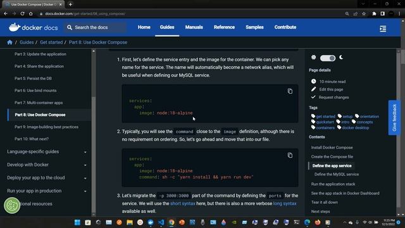Click the orientation tag
Image resolution: width=405 pixels, height=228 pixels.
tap(370, 117)
